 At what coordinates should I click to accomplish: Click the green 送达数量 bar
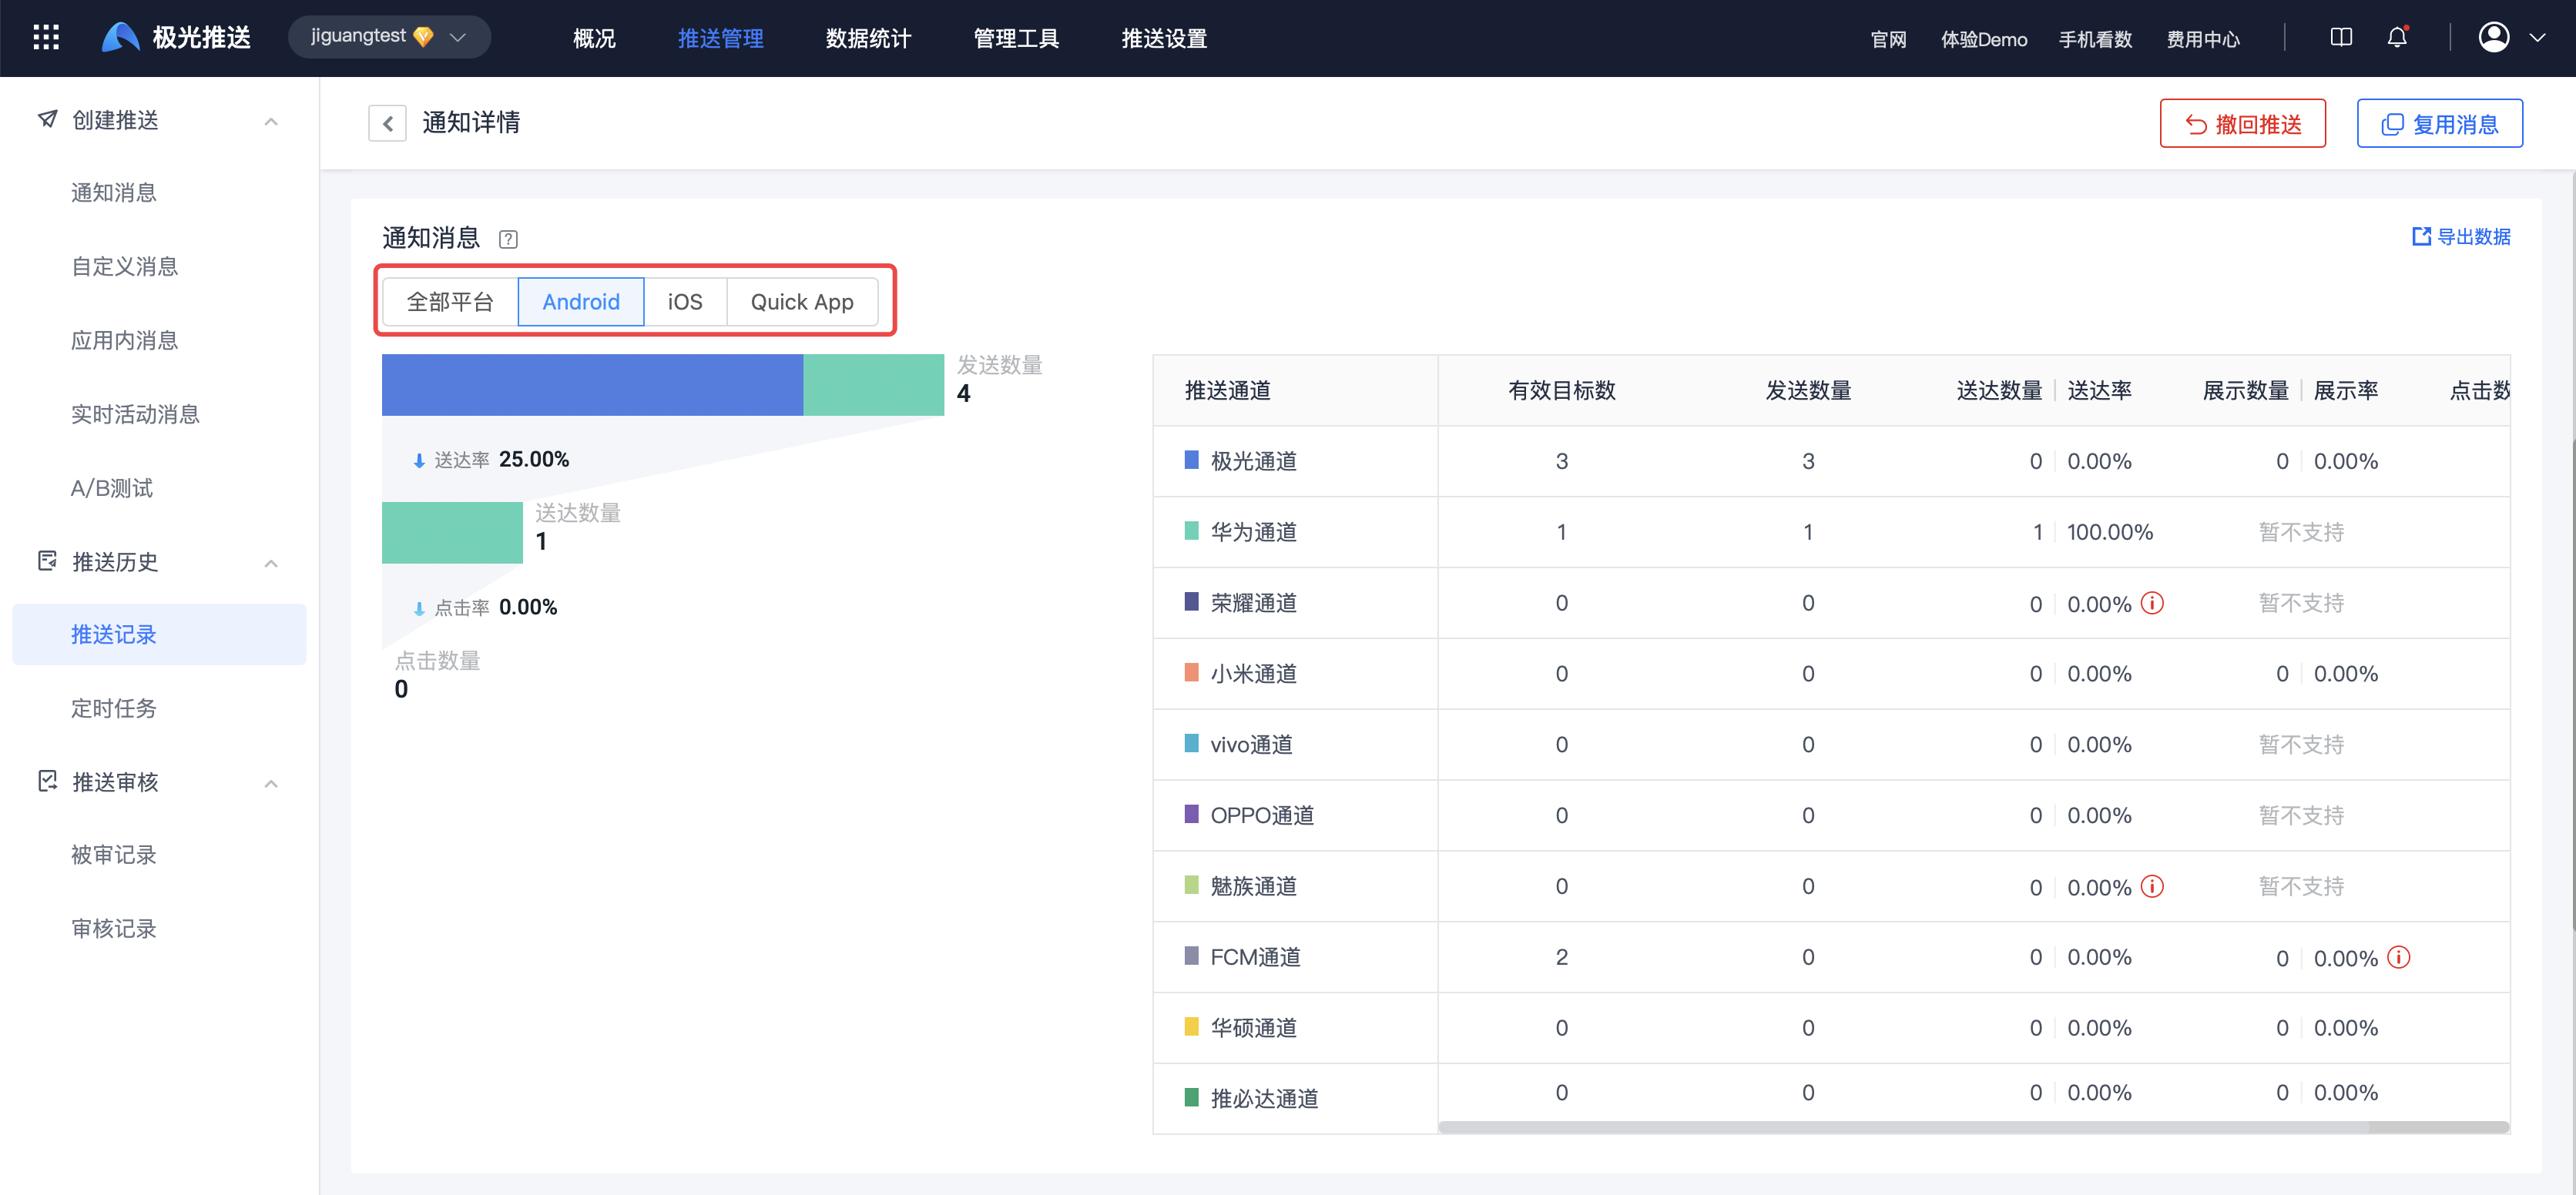click(452, 533)
